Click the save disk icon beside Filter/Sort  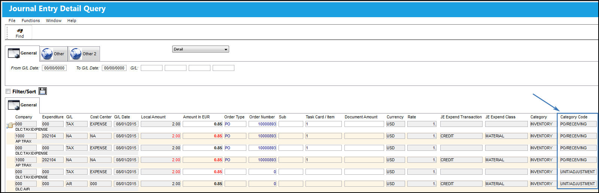(43, 91)
